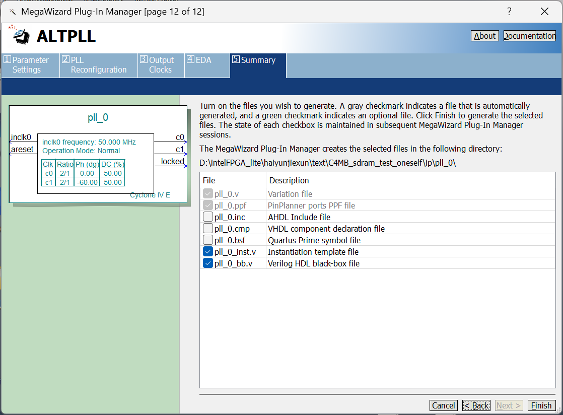
Task: Click 'Instantiation template file' description
Action: click(313, 252)
